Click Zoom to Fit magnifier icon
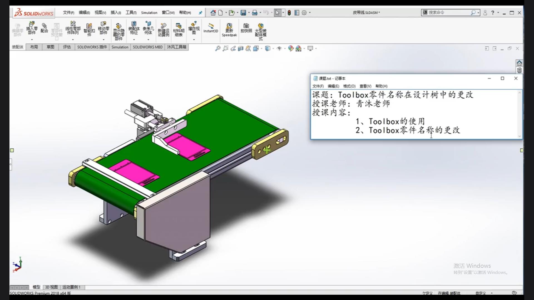The width and height of the screenshot is (534, 300). (218, 49)
